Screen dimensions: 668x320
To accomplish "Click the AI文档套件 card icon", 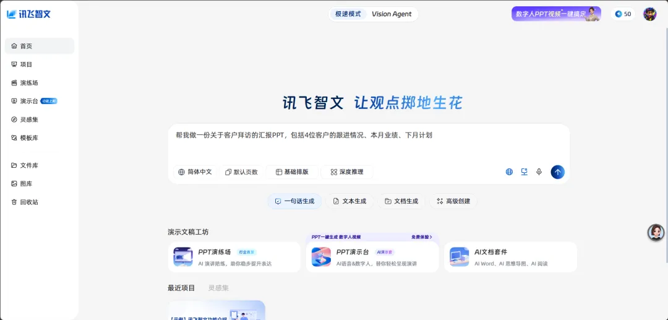I will click(459, 257).
